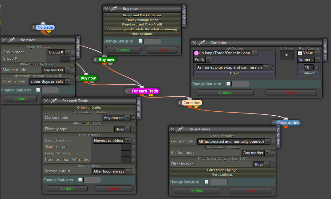Open Numeric dropdown in Right Operand
Image resolution: width=331 pixels, height=199 pixels.
pyautogui.click(x=309, y=60)
